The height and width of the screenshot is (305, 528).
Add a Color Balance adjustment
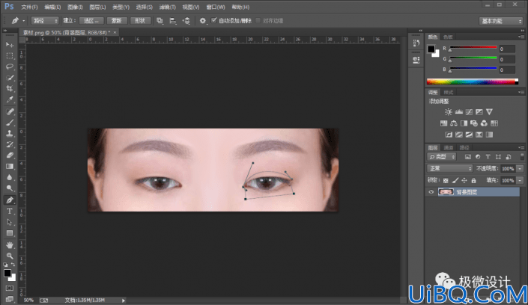point(454,123)
